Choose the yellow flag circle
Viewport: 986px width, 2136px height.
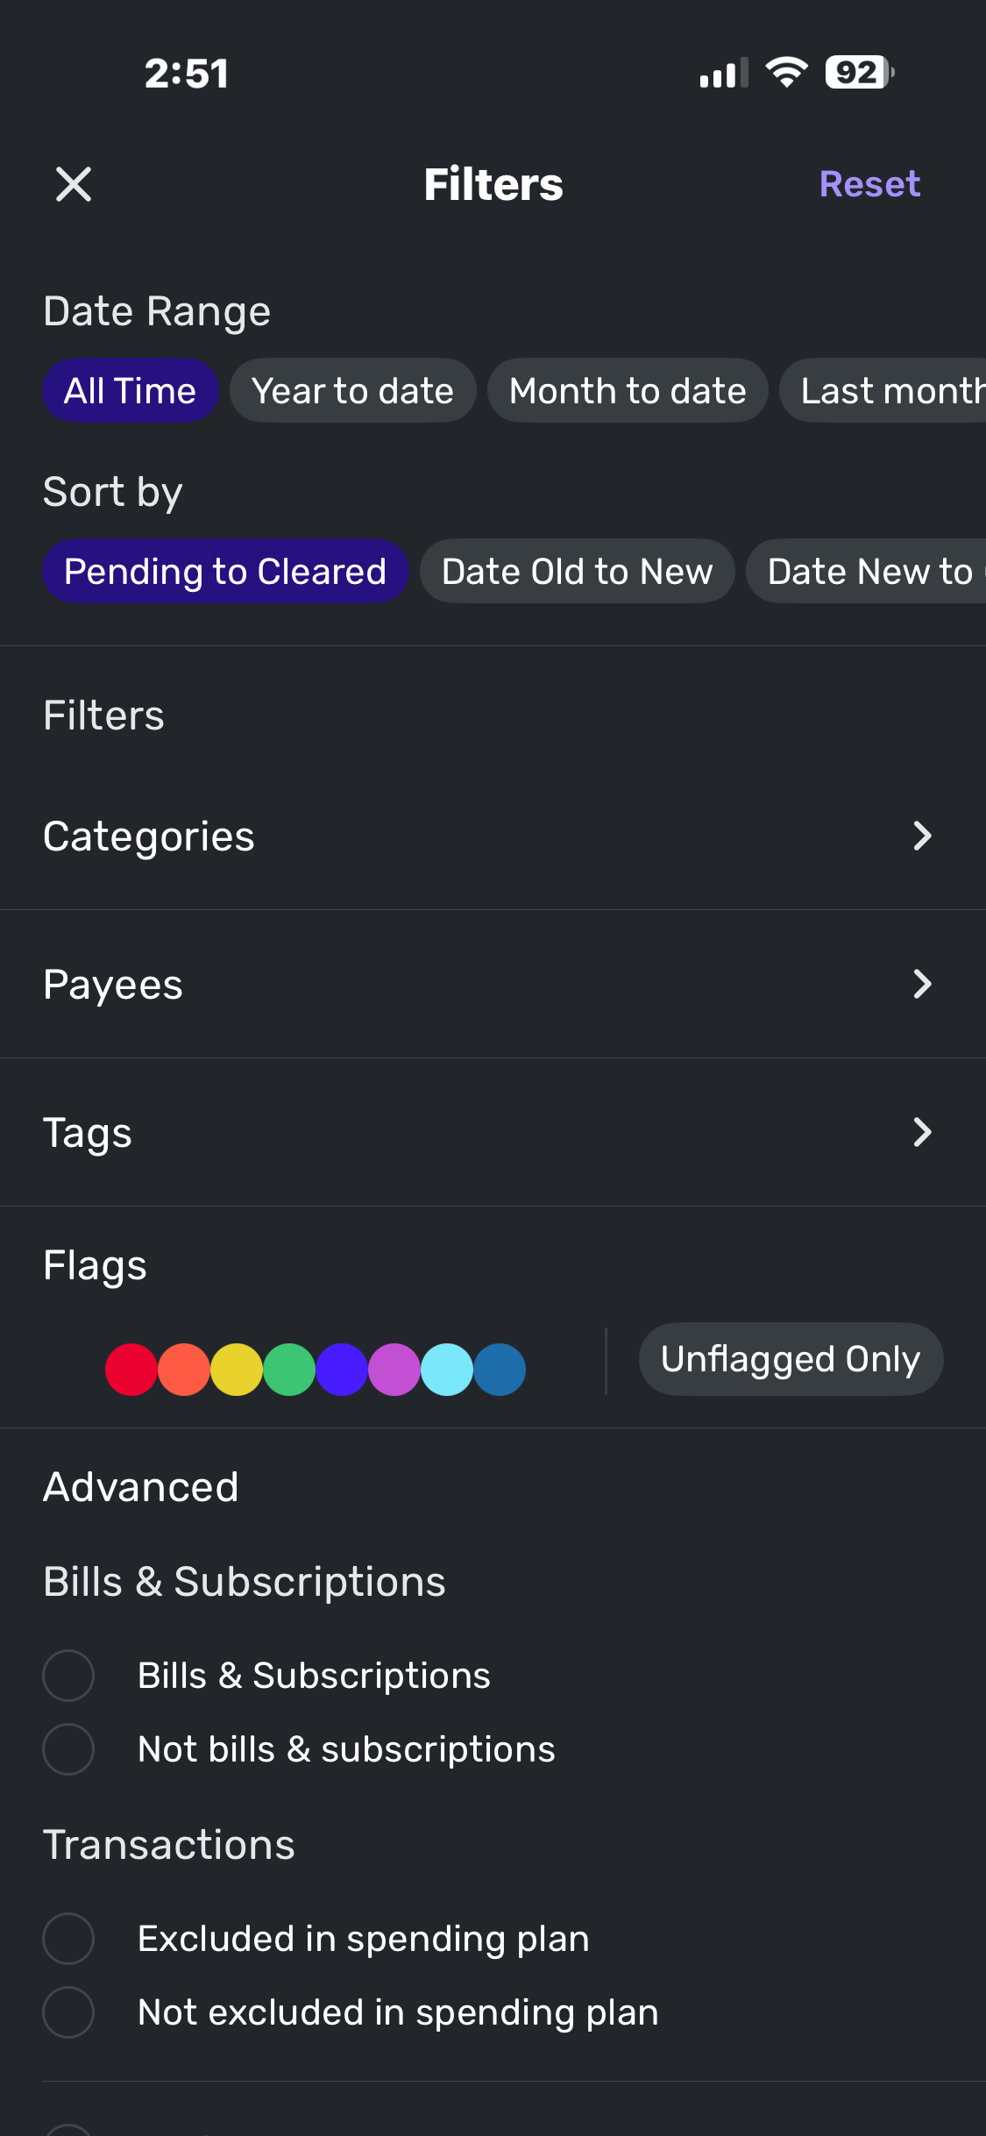coord(237,1370)
